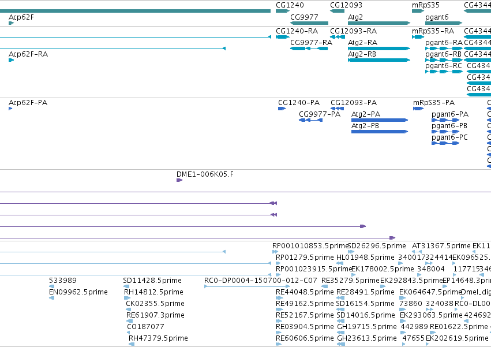Select EST RE49162.5prime

(305, 304)
